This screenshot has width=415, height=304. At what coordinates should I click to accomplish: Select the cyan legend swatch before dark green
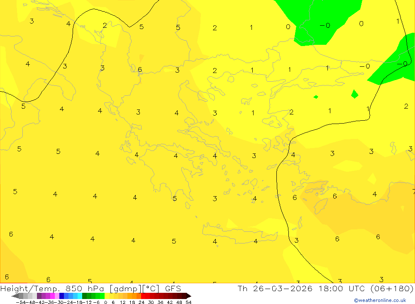point(80,296)
